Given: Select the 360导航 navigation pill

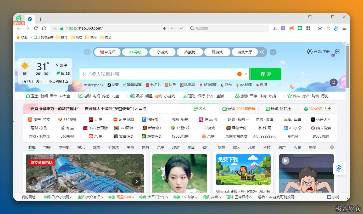Looking at the screenshot, I should click(135, 52).
